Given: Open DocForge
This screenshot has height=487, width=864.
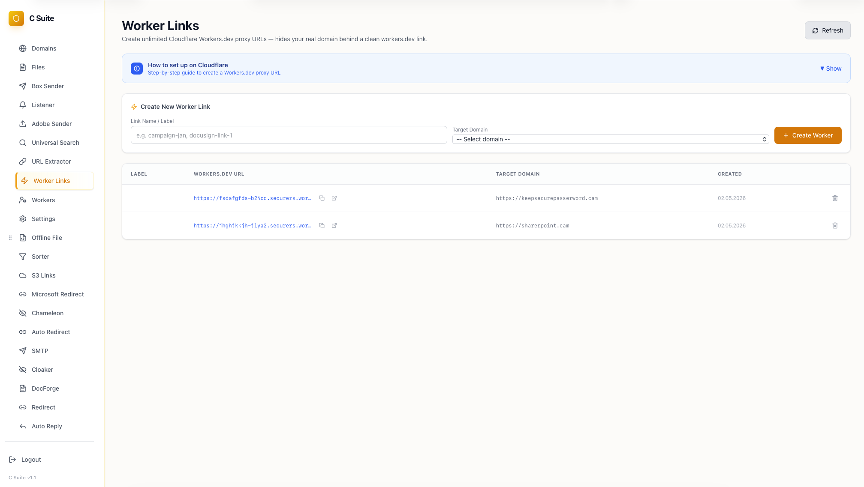Looking at the screenshot, I should [54, 388].
